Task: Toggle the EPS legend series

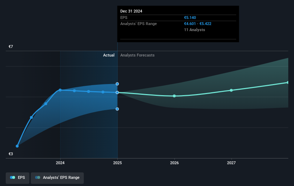Action: click(18, 177)
